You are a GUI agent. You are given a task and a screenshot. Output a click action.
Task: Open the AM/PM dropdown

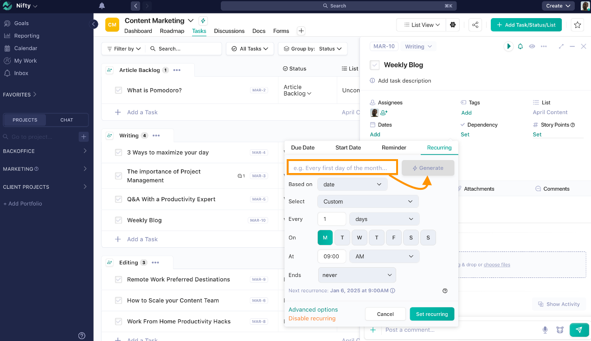tap(385, 256)
